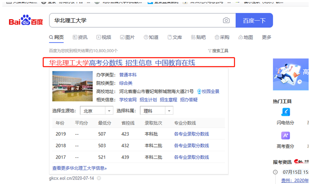Screen dimensions: 310x184
Task: Open 各专业录取分数线 for 2018 row
Action: pos(191,146)
